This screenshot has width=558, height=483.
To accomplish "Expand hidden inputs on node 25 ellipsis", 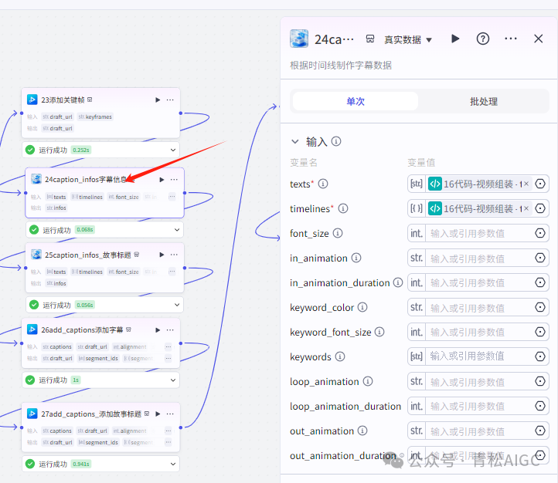I will (172, 272).
